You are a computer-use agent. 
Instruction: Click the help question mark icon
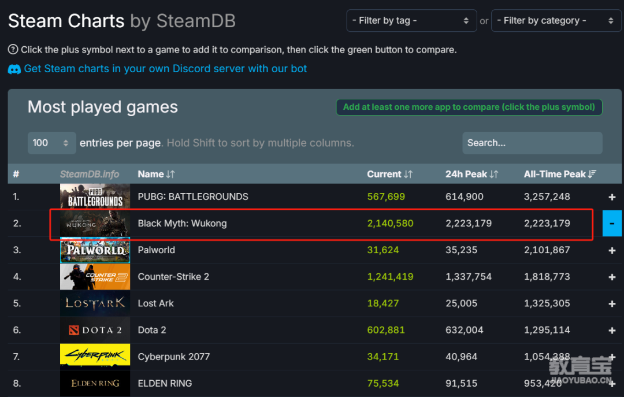13,49
